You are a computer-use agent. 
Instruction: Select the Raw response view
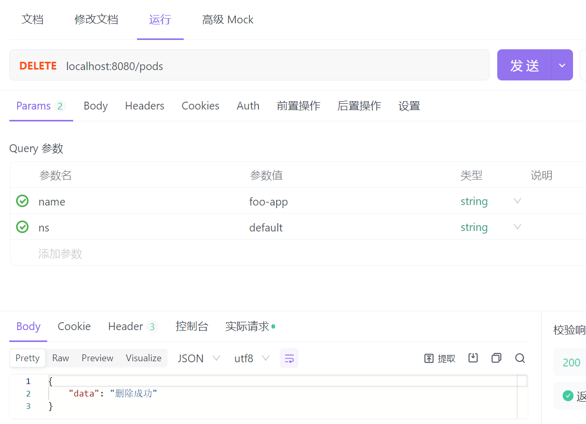tap(61, 358)
